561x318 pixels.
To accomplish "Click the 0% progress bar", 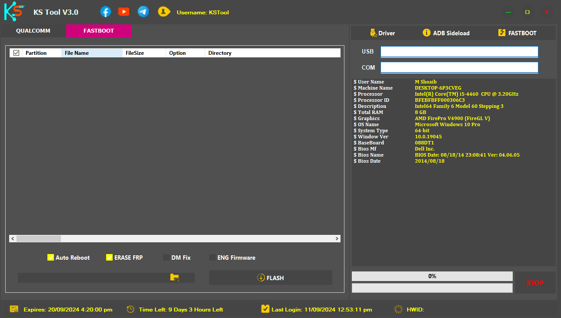I will [432, 276].
